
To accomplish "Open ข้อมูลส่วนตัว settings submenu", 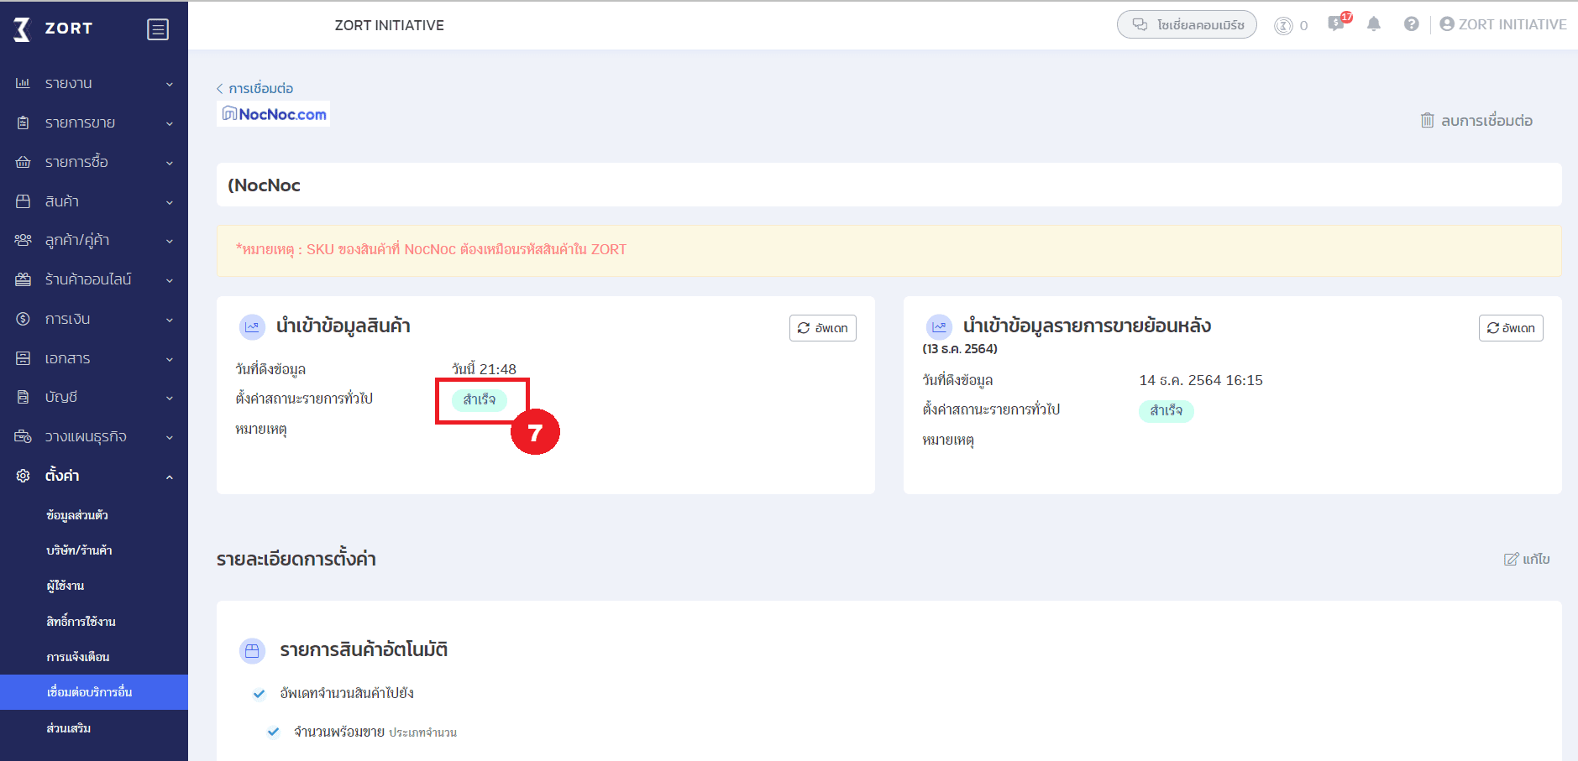I will pyautogui.click(x=77, y=515).
